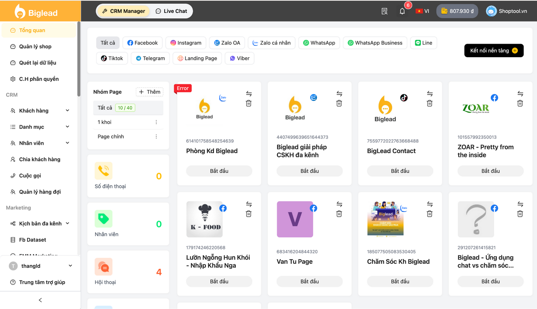Filter pages by Zalo OA
This screenshot has height=309, width=537.
(x=227, y=43)
